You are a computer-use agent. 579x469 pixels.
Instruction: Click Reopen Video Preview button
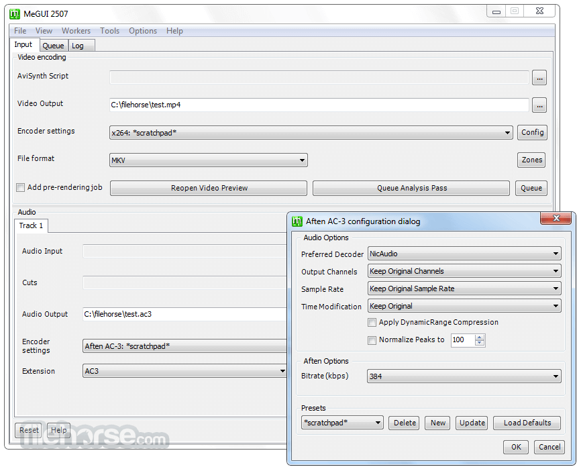tap(209, 188)
